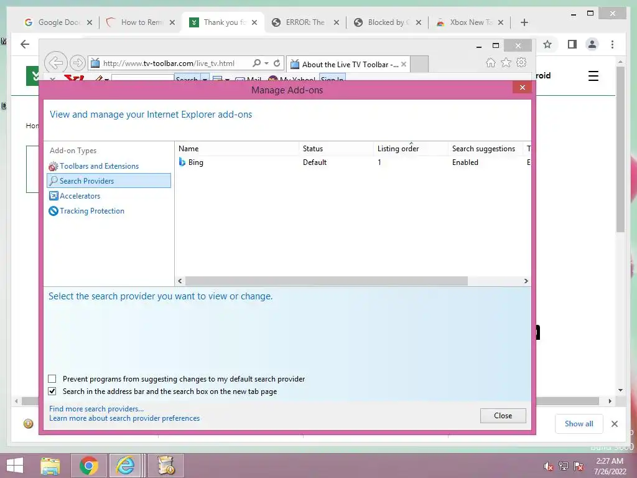The image size is (637, 478).
Task: Open File Explorer from the taskbar
Action: click(x=50, y=466)
